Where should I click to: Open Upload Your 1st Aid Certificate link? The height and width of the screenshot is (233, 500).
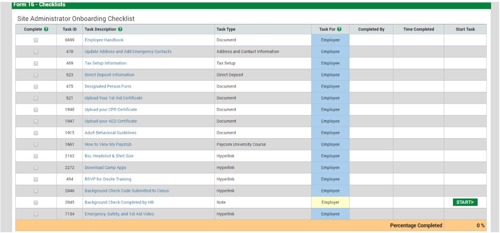pos(114,98)
